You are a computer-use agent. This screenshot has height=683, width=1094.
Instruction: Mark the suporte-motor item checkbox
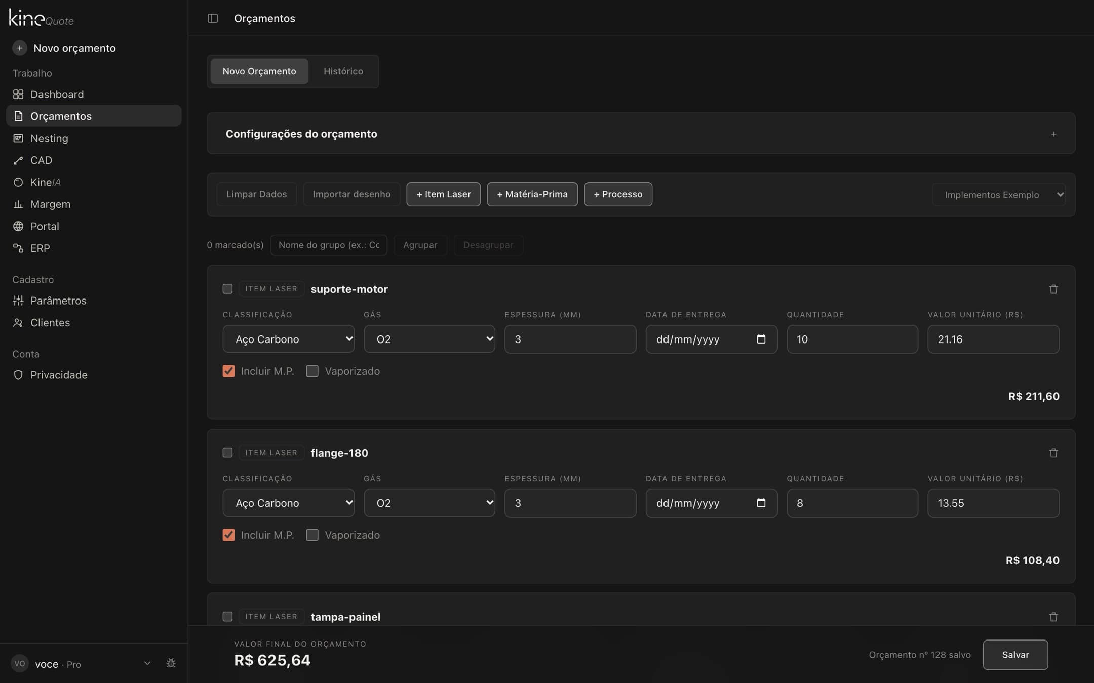pyautogui.click(x=227, y=289)
